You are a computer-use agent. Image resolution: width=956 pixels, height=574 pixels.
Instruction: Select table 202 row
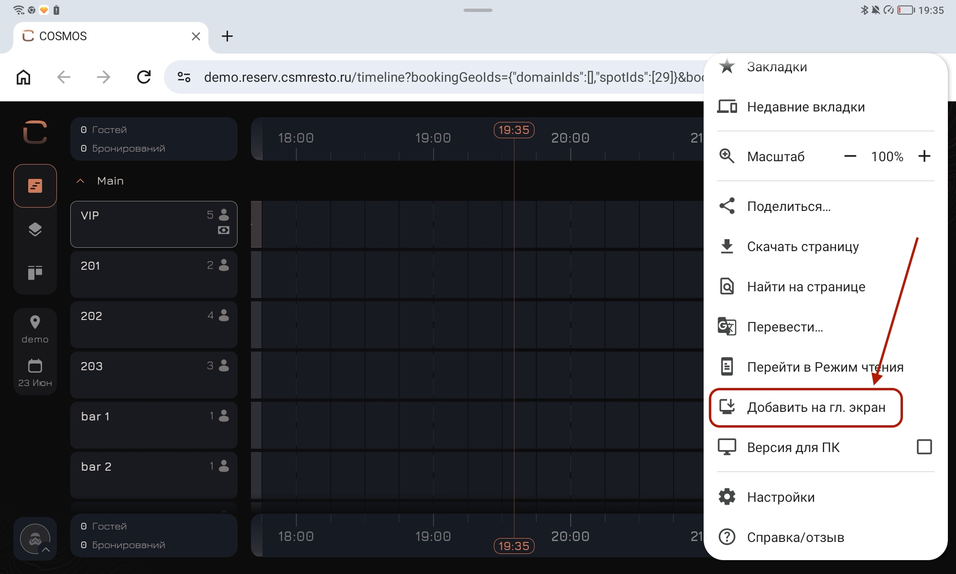pos(154,325)
